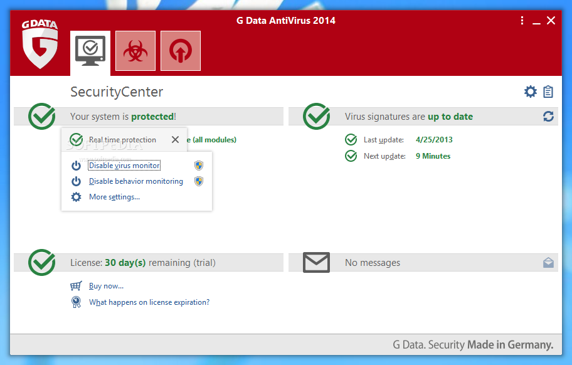The width and height of the screenshot is (572, 365).
Task: Click the gear icon beside More settings
Action: click(76, 197)
